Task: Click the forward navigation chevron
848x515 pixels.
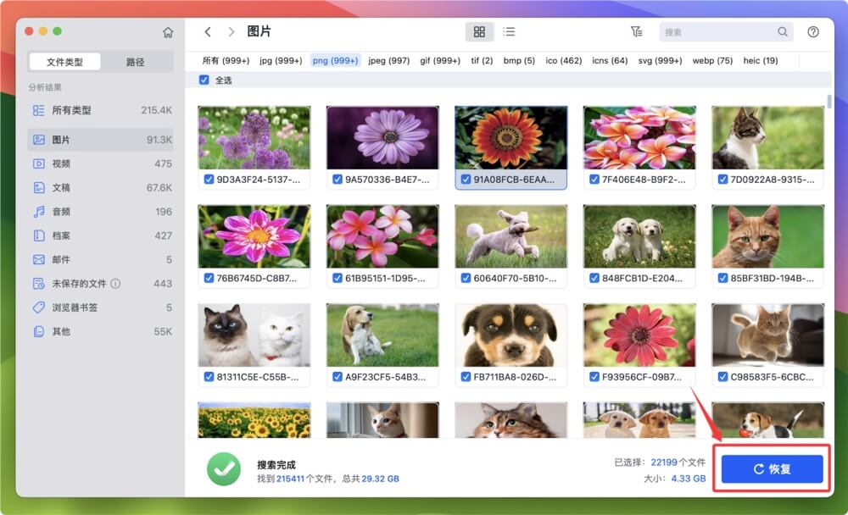Action: point(230,31)
